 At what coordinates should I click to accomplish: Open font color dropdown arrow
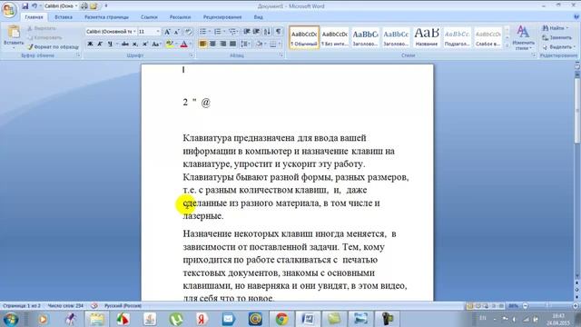click(191, 45)
